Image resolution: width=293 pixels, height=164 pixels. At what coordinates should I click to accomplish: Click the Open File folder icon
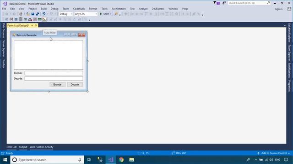click(x=28, y=14)
